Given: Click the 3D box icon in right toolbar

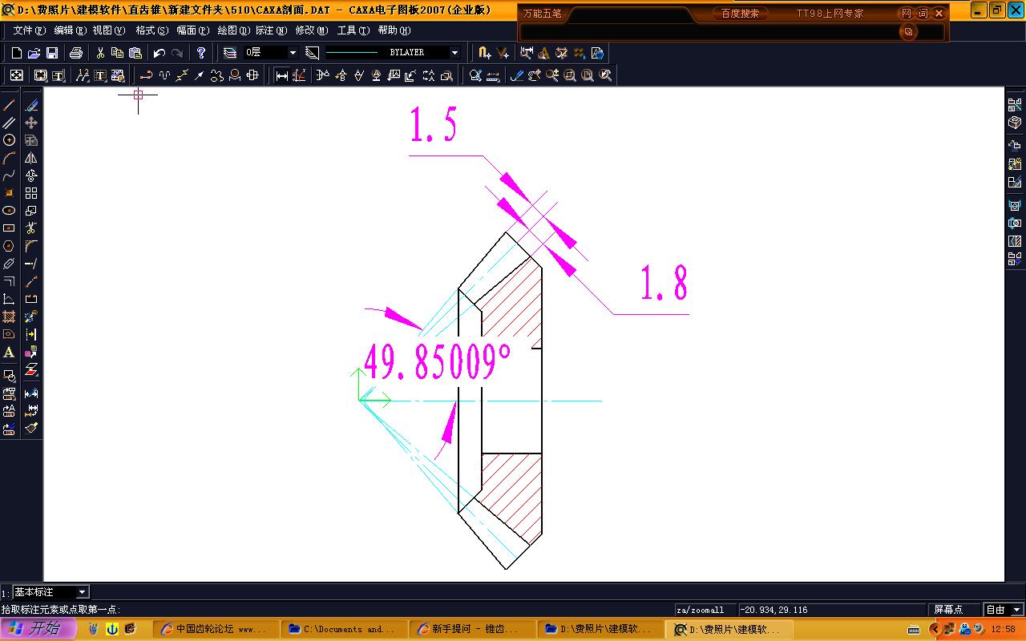Looking at the screenshot, I should pyautogui.click(x=1015, y=123).
